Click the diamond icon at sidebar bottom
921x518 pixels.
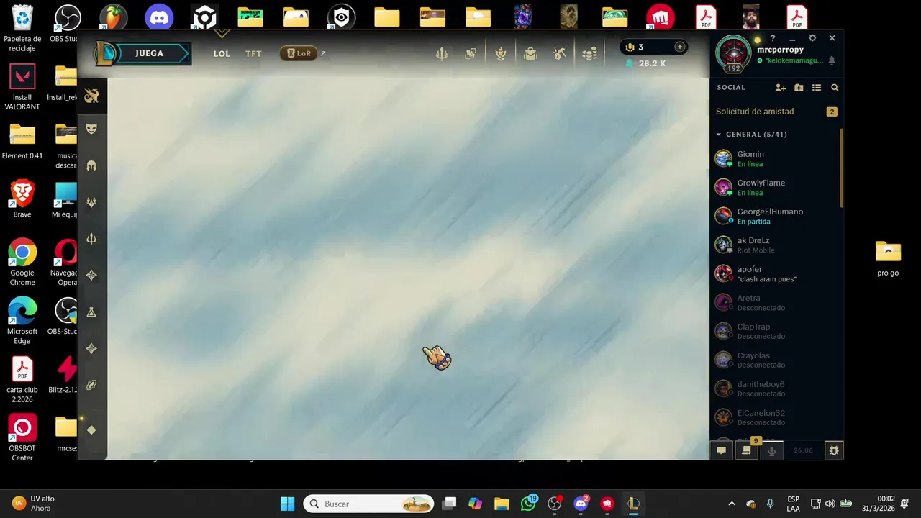(91, 430)
